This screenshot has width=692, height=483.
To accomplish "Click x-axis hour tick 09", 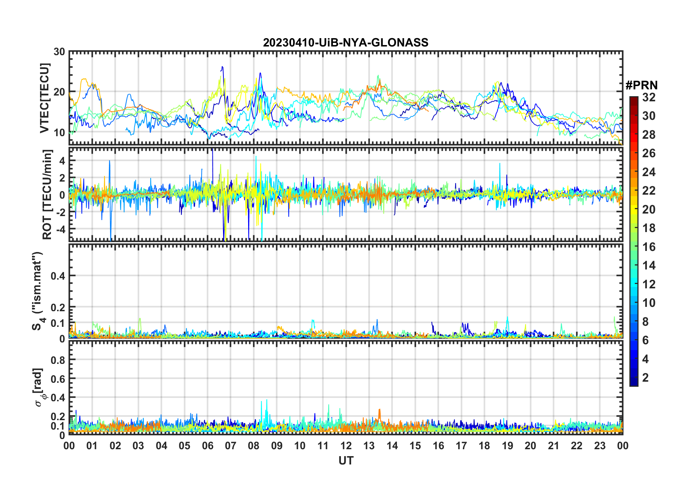I will pyautogui.click(x=277, y=446).
